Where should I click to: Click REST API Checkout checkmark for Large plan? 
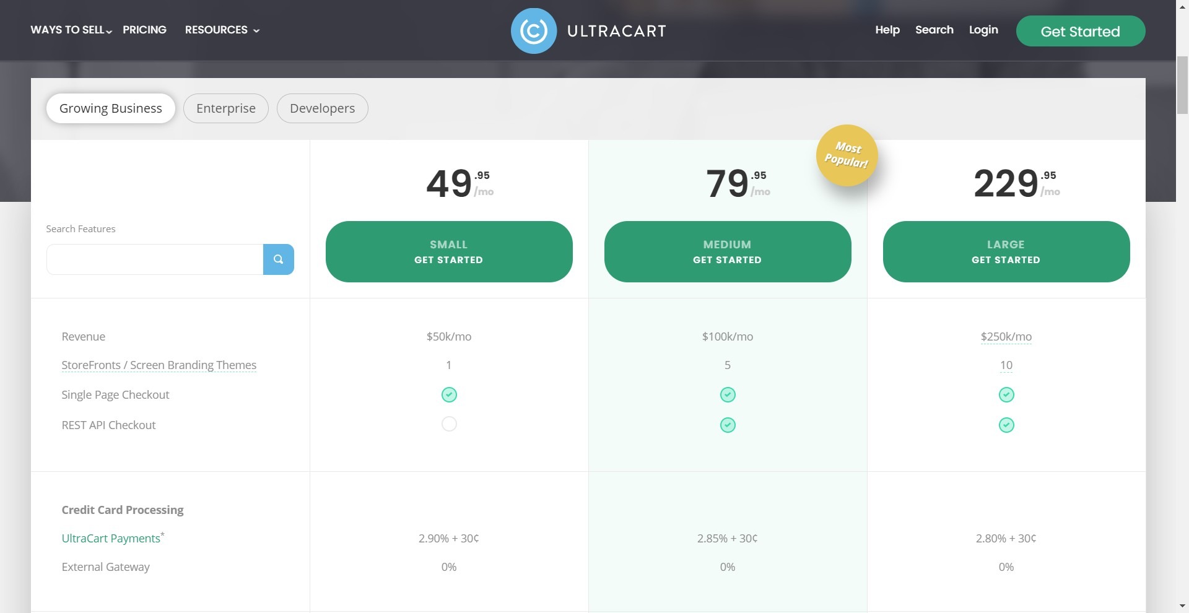(1006, 425)
